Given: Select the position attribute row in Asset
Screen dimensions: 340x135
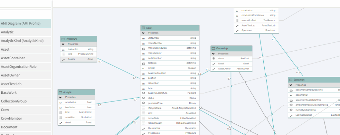Looking at the screenshot, I should tap(170, 78).
